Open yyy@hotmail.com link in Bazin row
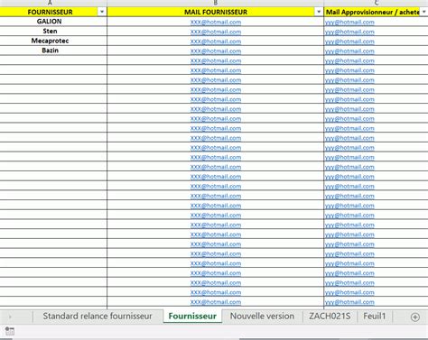This screenshot has width=428, height=340. [349, 51]
